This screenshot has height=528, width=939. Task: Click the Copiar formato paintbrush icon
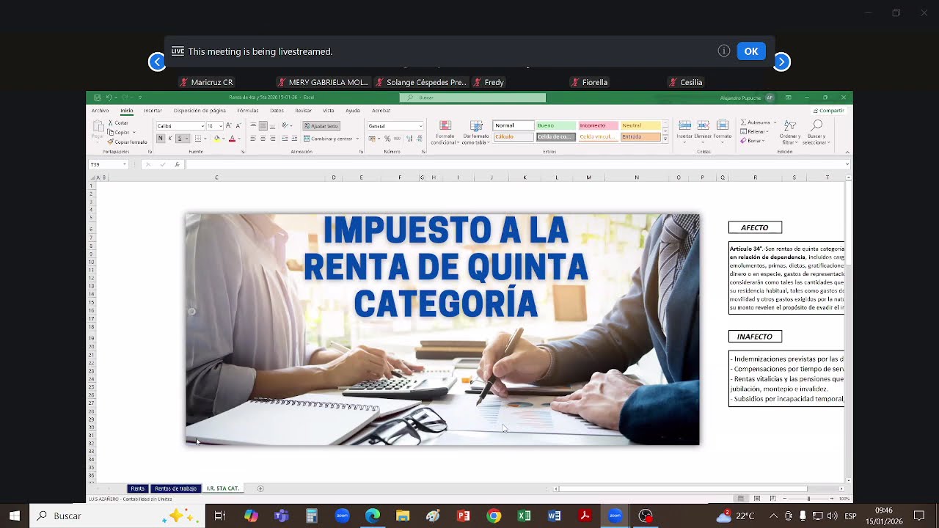(110, 142)
